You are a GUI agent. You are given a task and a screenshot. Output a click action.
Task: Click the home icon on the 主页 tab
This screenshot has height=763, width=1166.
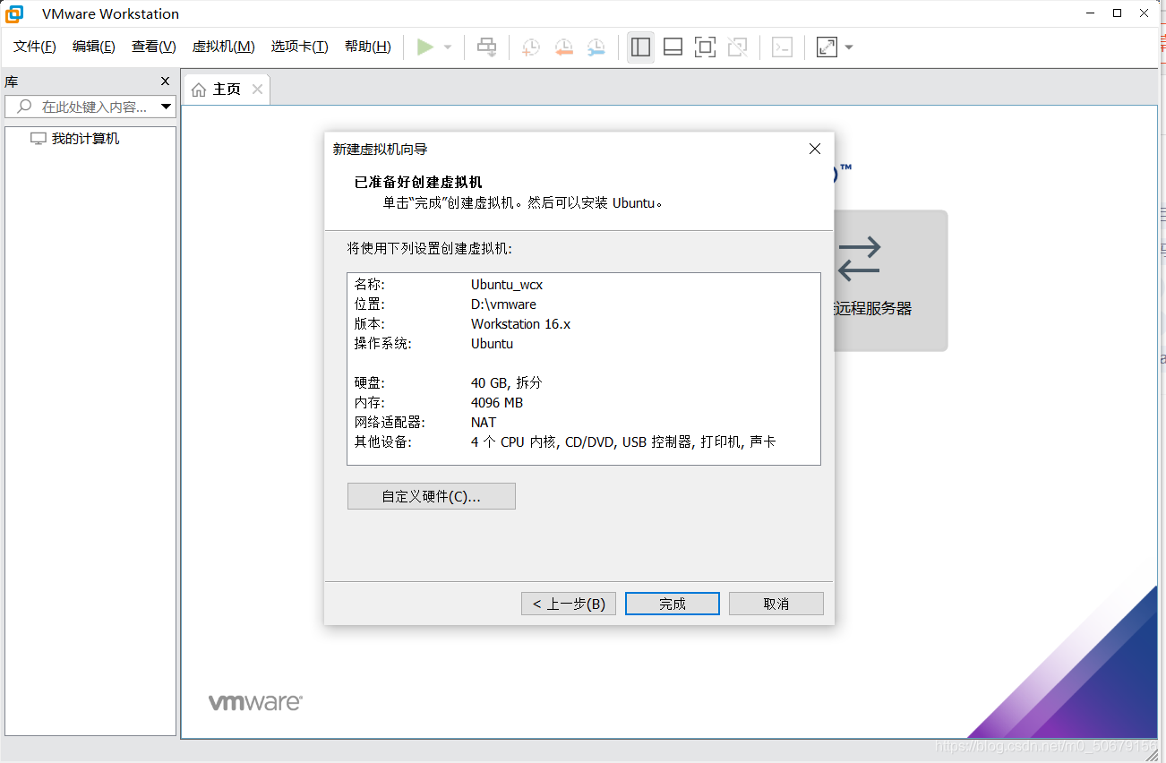199,90
